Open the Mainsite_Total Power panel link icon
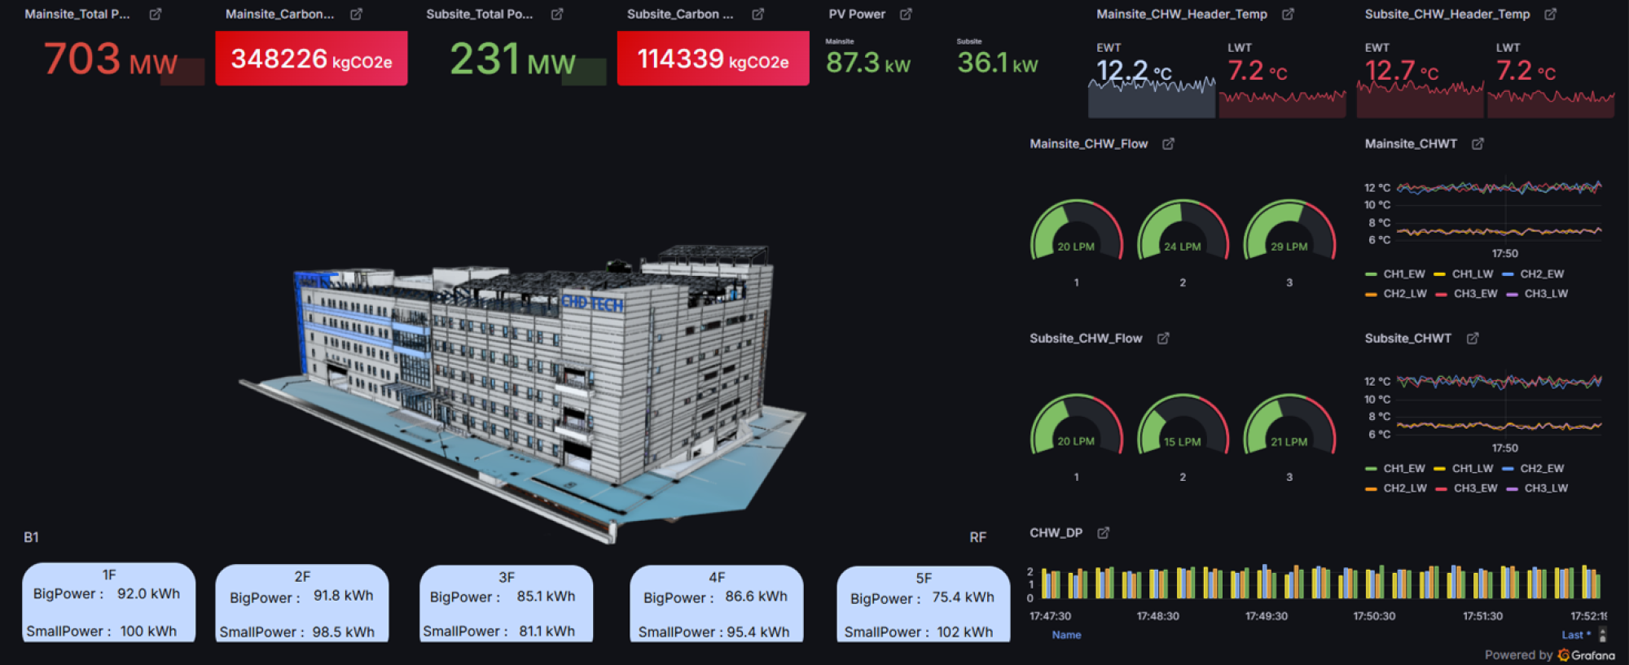The height and width of the screenshot is (665, 1629). (156, 14)
